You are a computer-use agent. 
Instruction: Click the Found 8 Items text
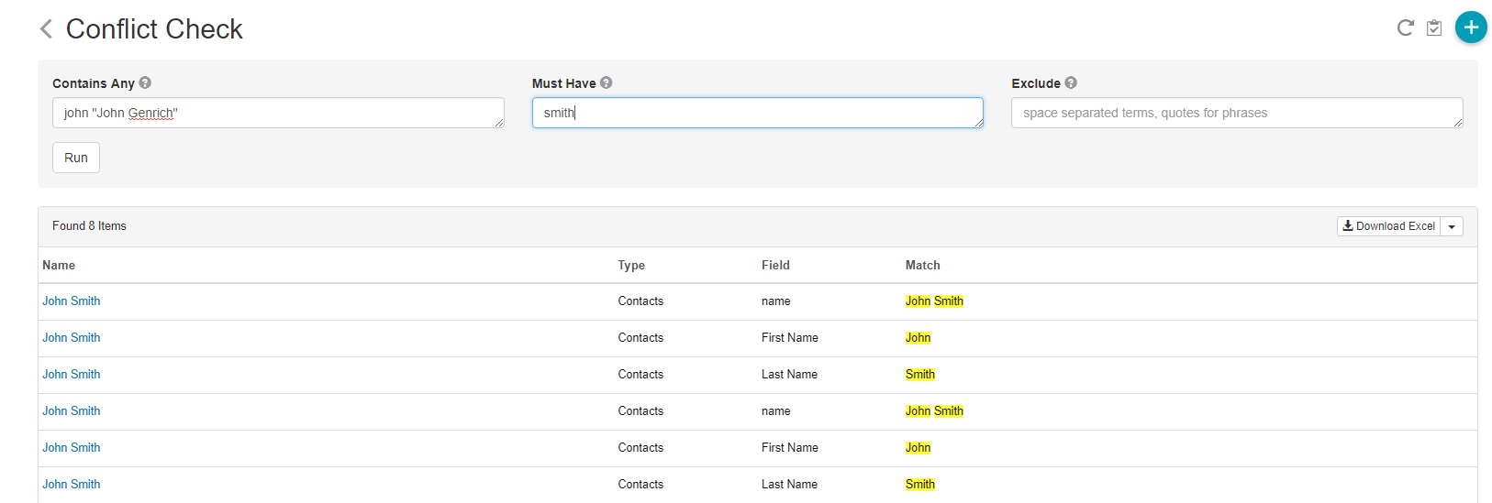[x=89, y=225]
